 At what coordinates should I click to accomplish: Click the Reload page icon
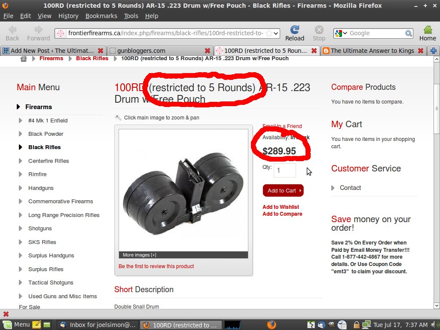click(x=295, y=30)
